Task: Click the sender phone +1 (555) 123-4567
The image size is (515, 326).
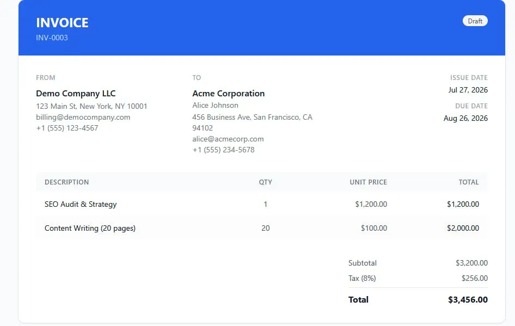Action: coord(67,128)
